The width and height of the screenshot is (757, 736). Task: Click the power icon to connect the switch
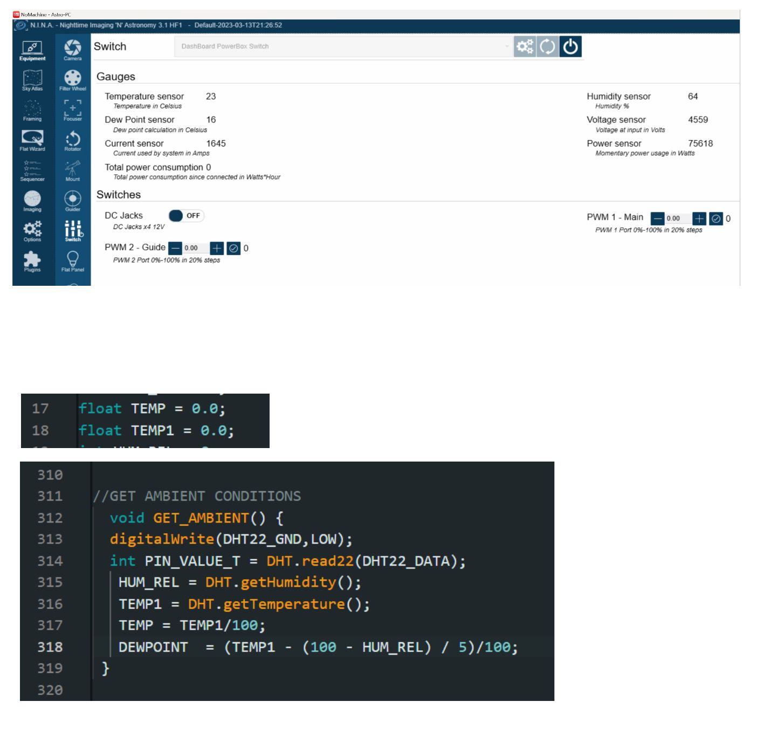tap(570, 46)
